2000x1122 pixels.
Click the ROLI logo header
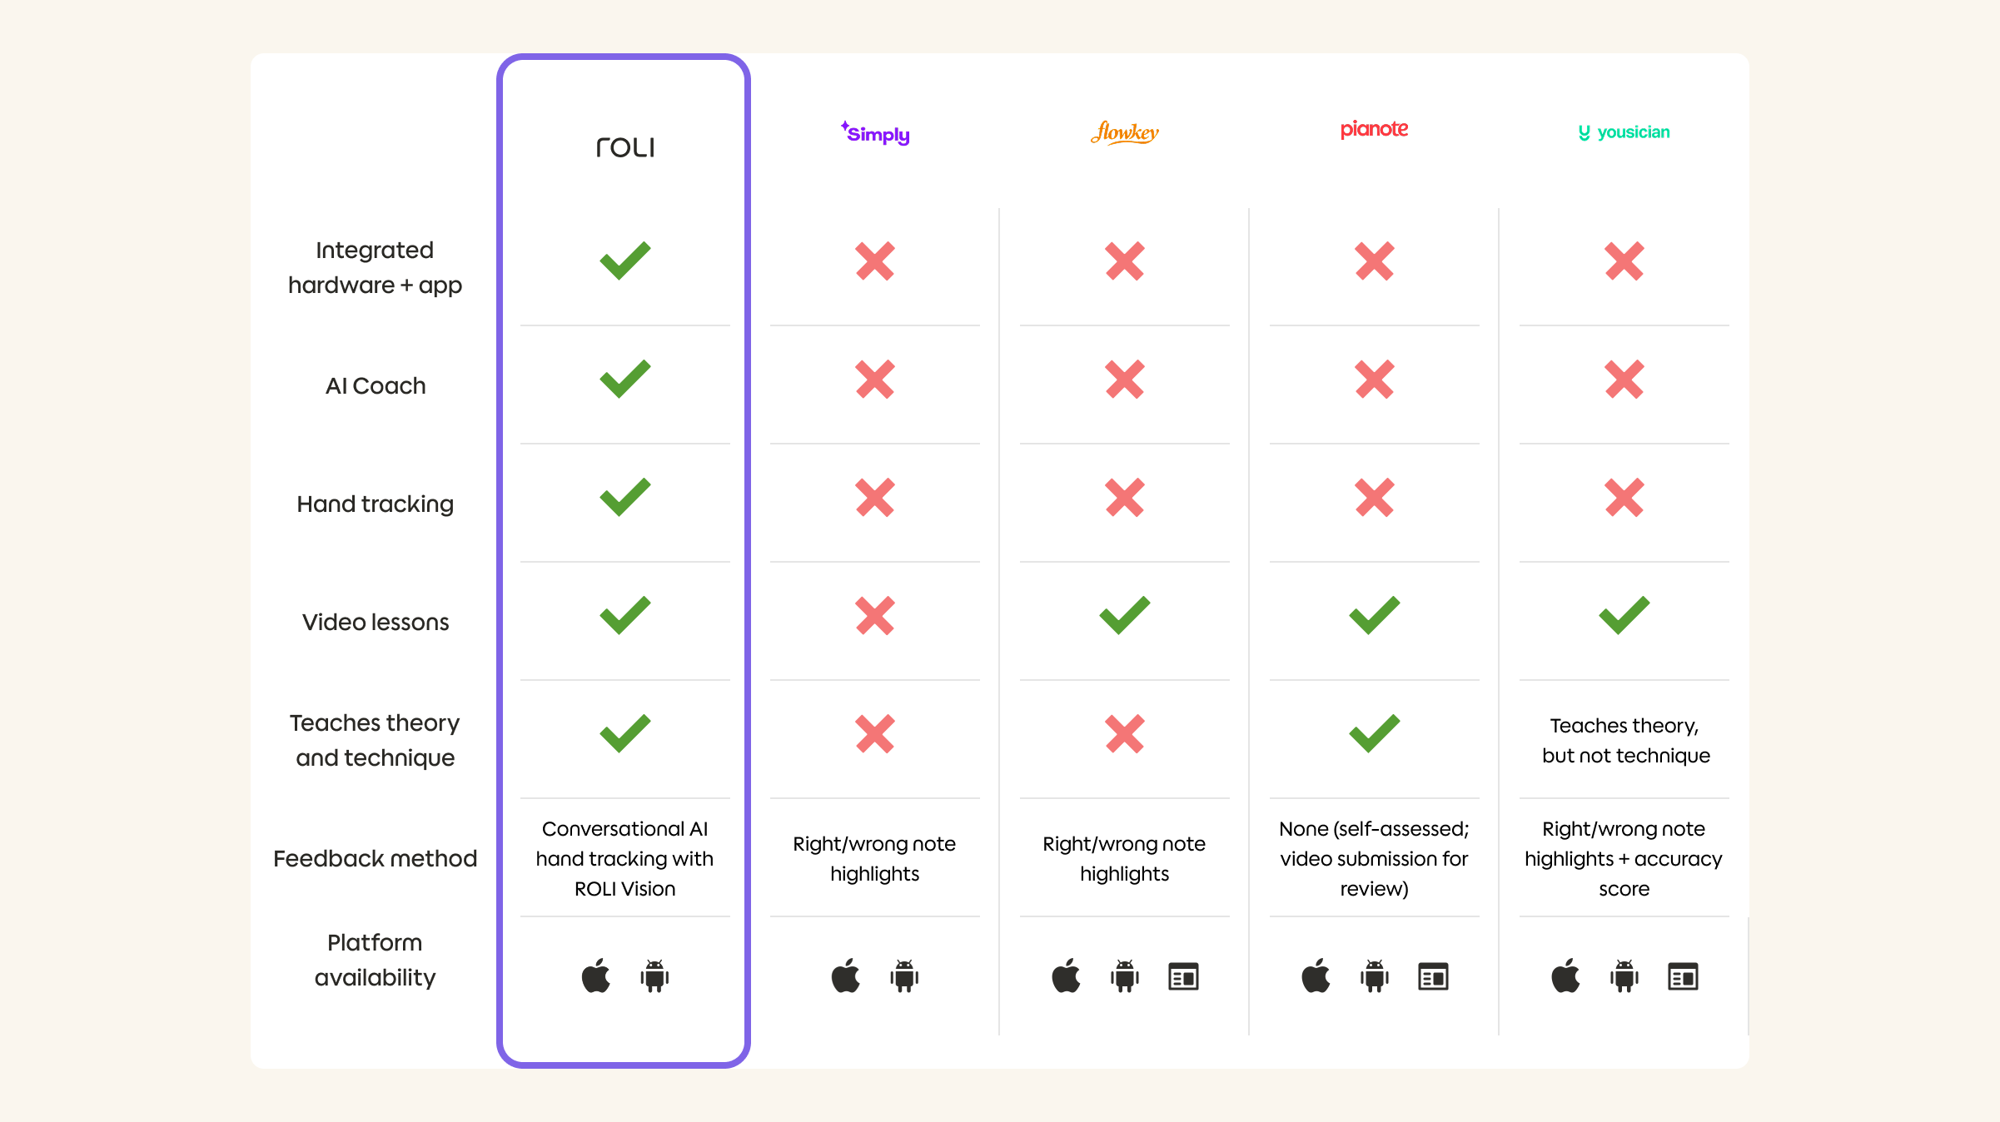625,147
